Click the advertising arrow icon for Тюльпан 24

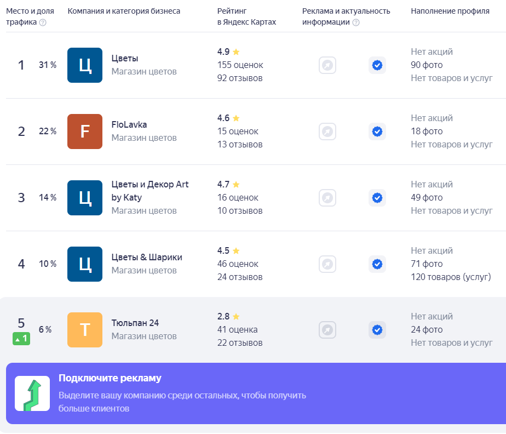pos(327,330)
